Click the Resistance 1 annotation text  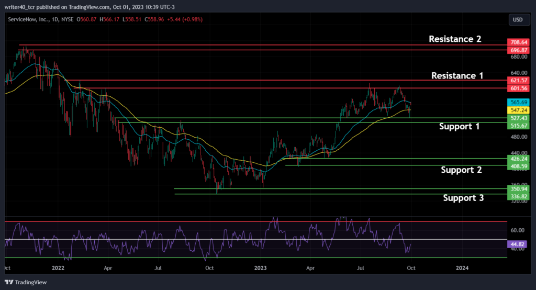coord(457,75)
